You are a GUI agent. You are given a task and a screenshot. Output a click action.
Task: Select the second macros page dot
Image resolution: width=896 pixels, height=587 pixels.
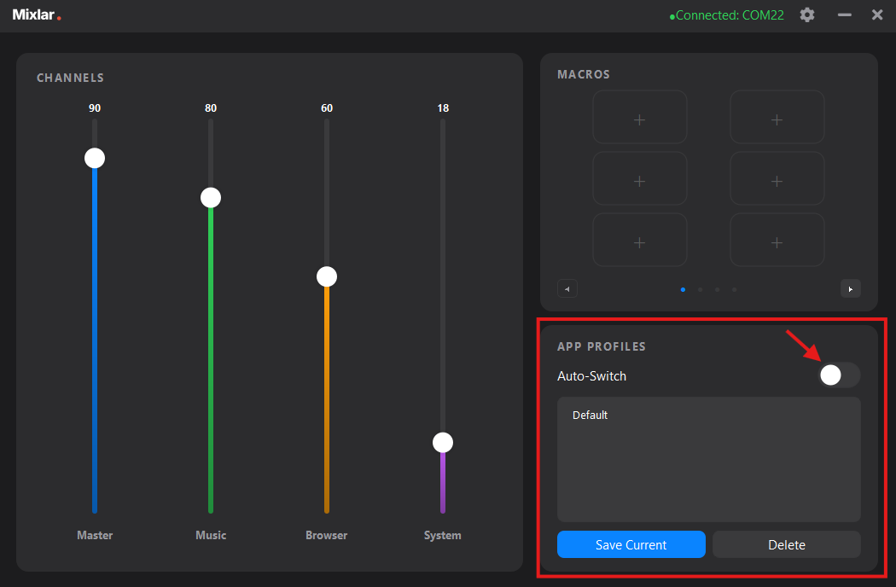pos(700,289)
